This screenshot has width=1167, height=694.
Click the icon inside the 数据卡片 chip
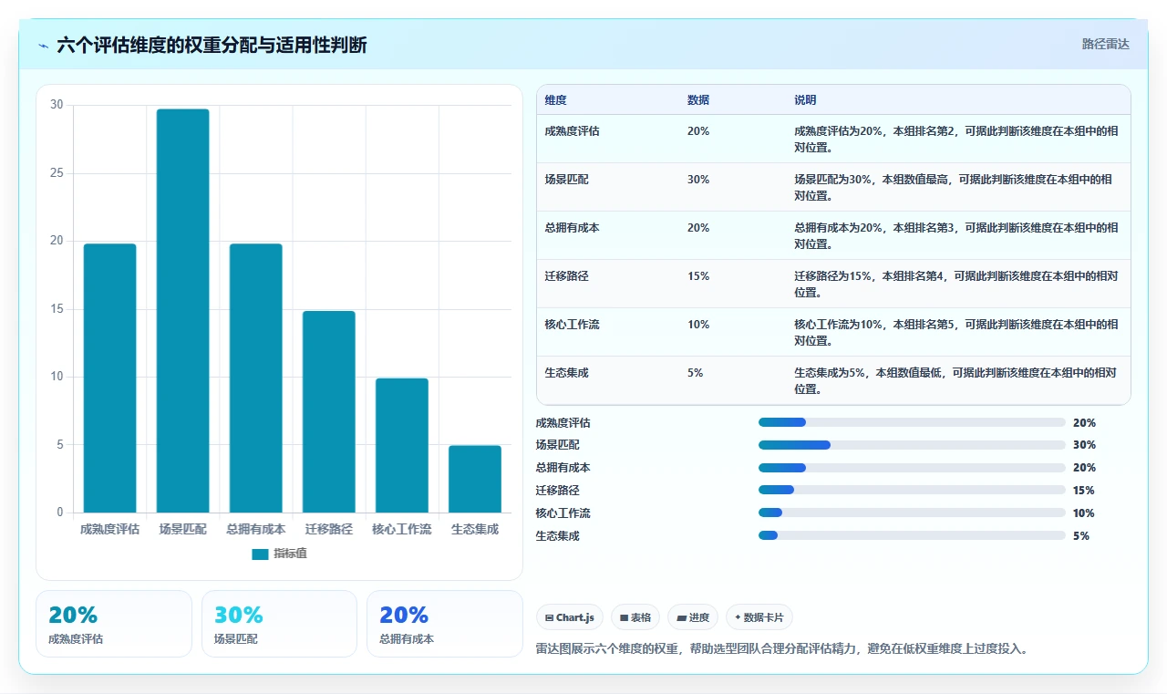[x=738, y=617]
